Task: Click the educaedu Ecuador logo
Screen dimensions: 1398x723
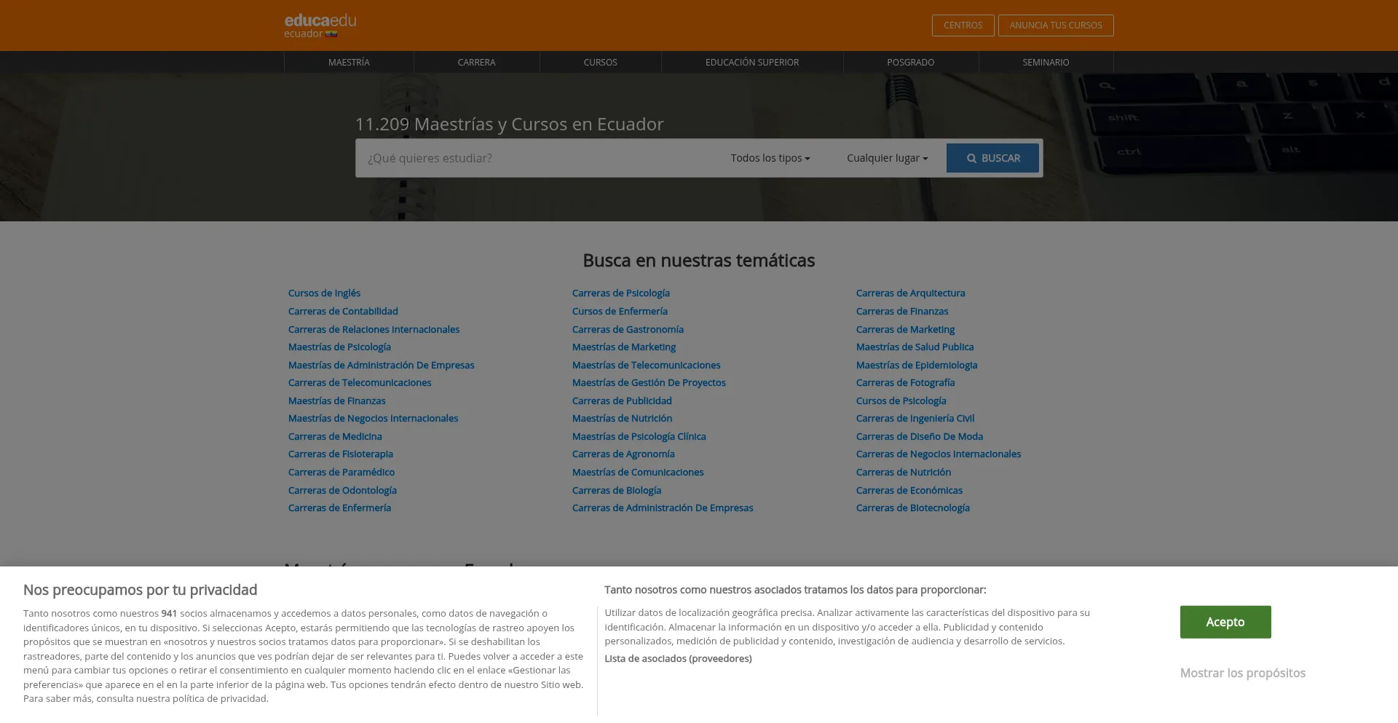Action: click(x=320, y=25)
